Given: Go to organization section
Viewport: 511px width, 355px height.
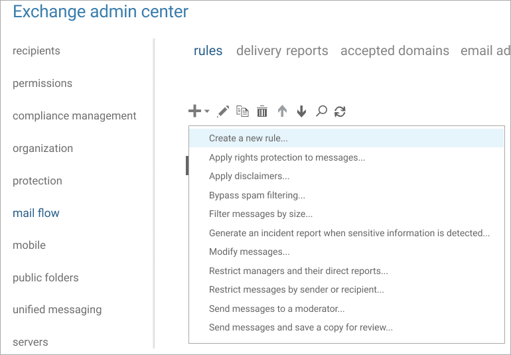Looking at the screenshot, I should click(42, 149).
